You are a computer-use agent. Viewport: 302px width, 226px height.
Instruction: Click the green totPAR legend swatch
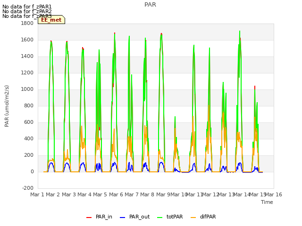pyautogui.click(x=159, y=218)
